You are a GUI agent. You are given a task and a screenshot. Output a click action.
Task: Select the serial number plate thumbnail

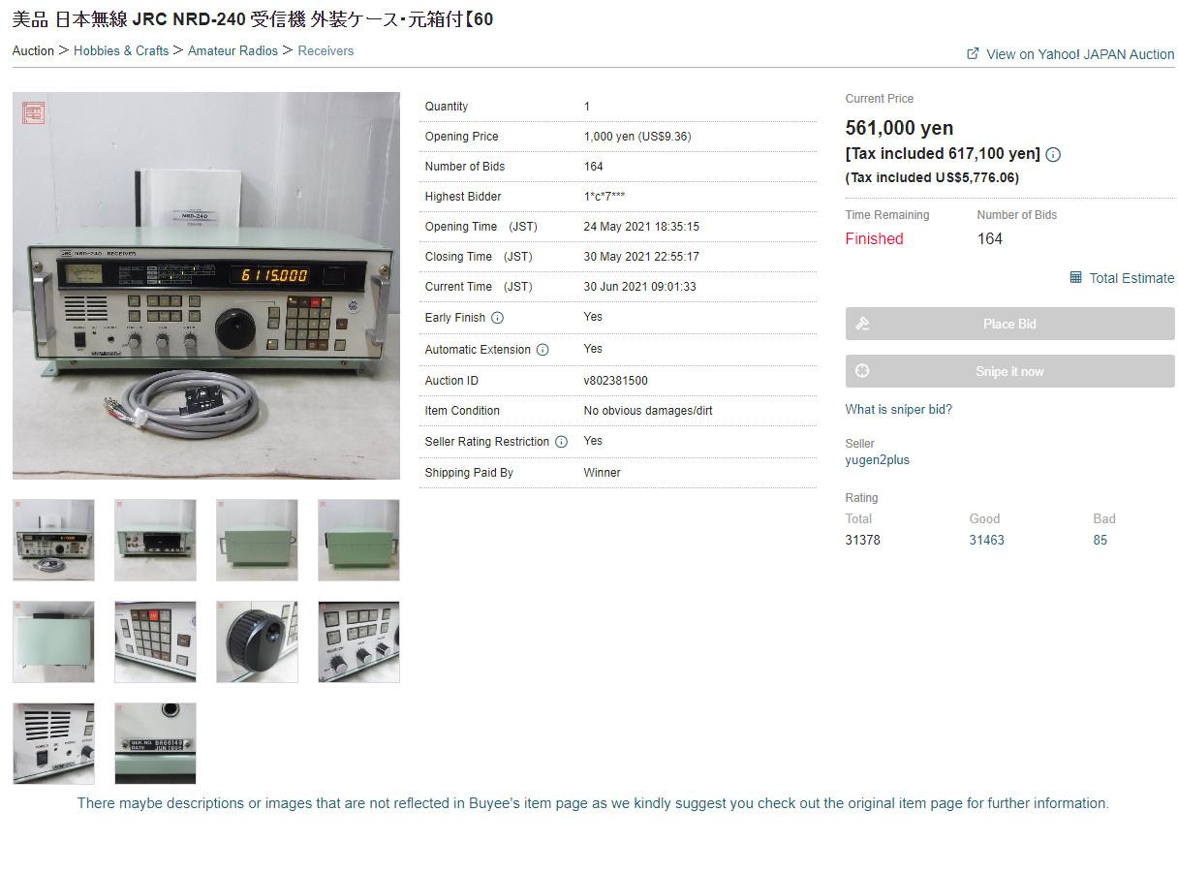pyautogui.click(x=155, y=743)
